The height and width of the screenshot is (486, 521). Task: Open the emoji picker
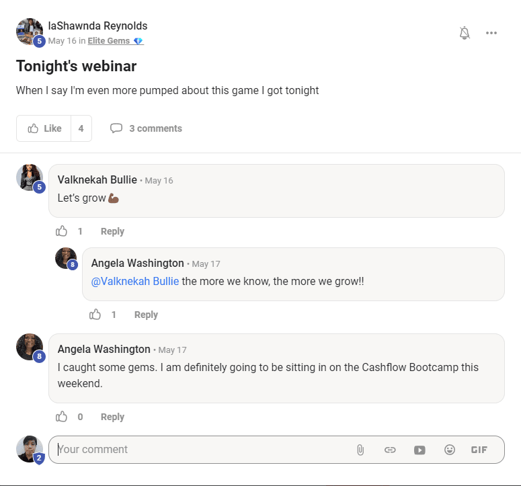tap(450, 450)
